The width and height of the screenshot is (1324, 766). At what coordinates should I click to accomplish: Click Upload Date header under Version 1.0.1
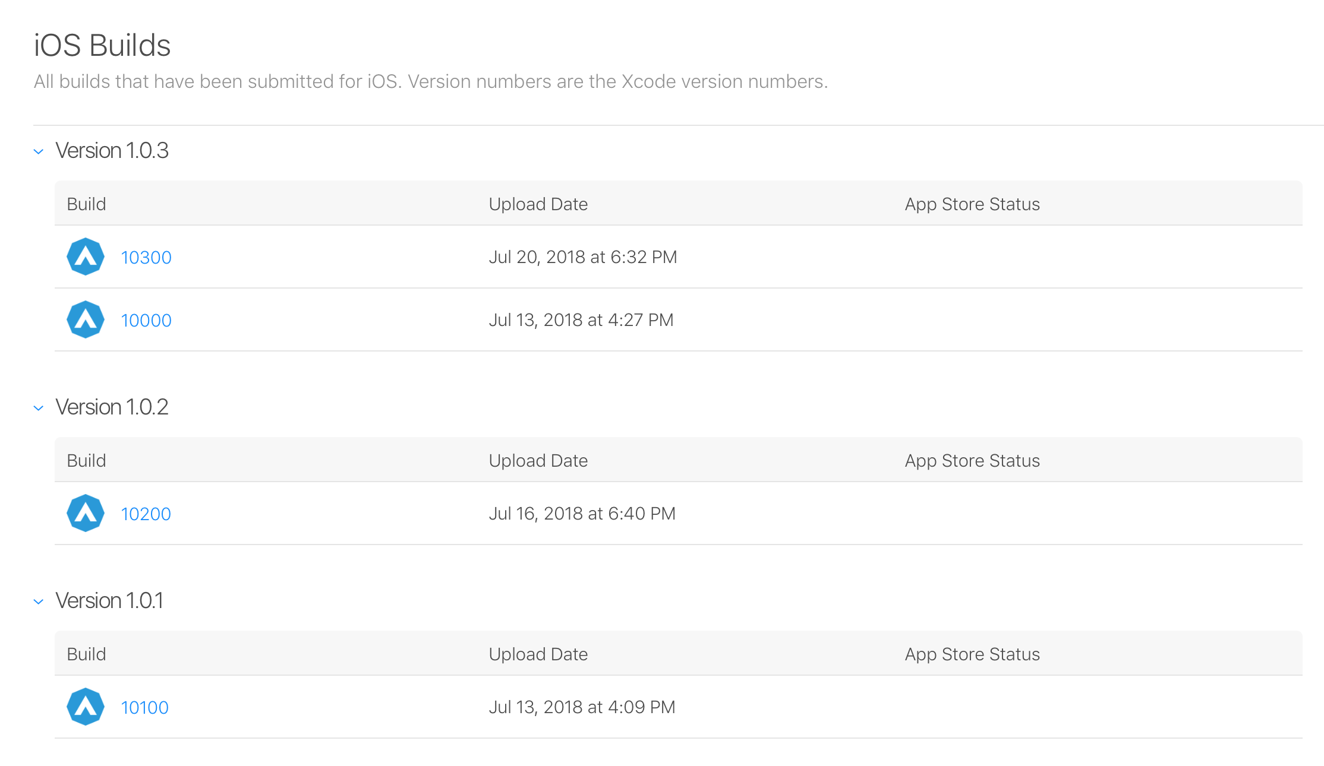coord(538,654)
